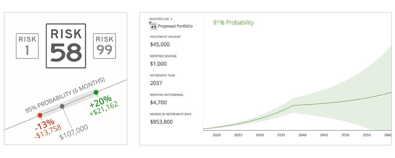395x158 pixels.
Task: Click the 2025 year on chart axis
Action: point(238,135)
